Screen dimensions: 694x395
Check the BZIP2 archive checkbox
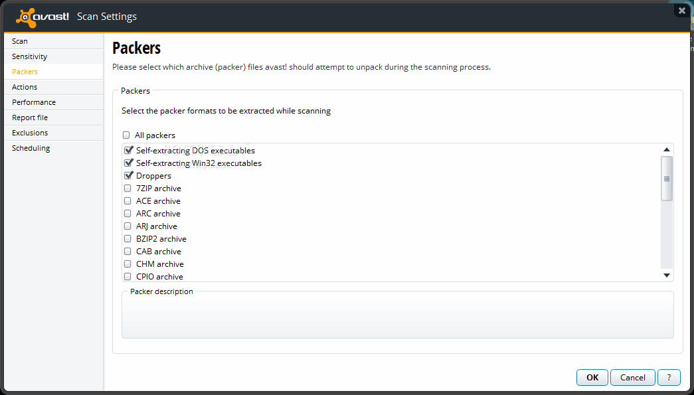pos(128,239)
